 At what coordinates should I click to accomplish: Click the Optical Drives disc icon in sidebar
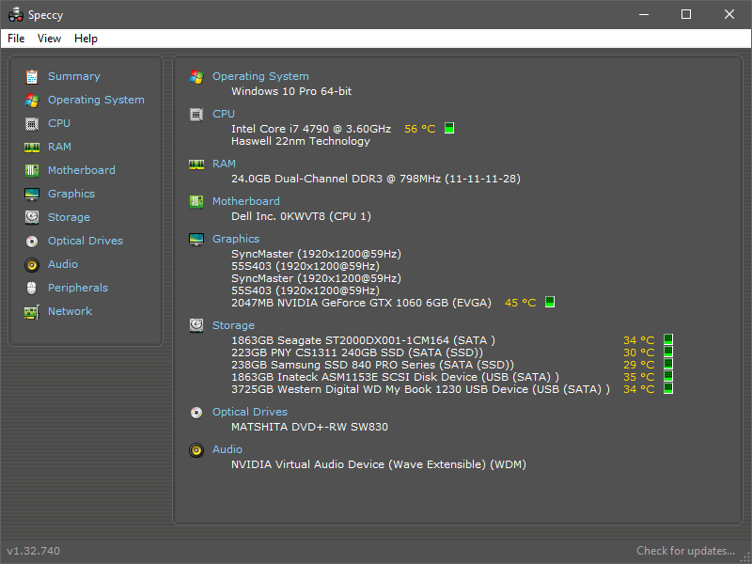(x=32, y=241)
